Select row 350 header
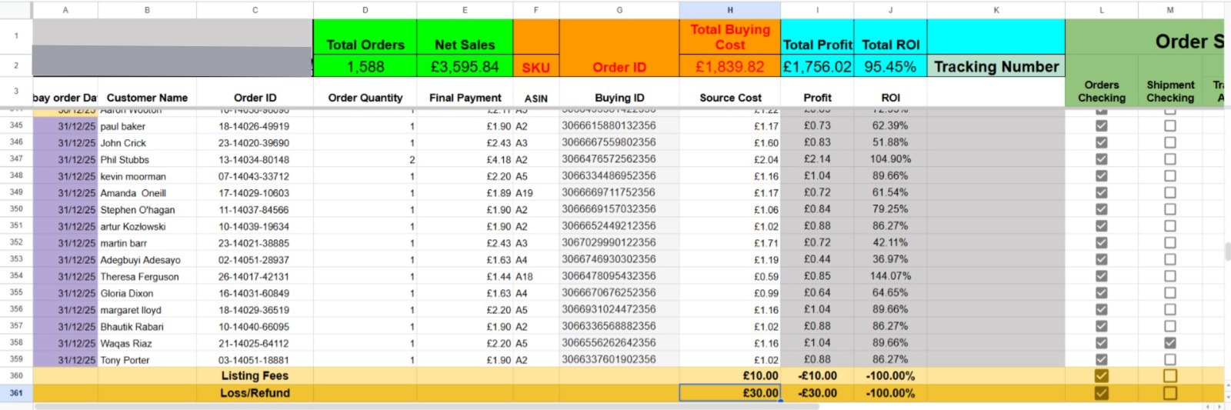Image resolution: width=1231 pixels, height=410 pixels. coord(16,209)
